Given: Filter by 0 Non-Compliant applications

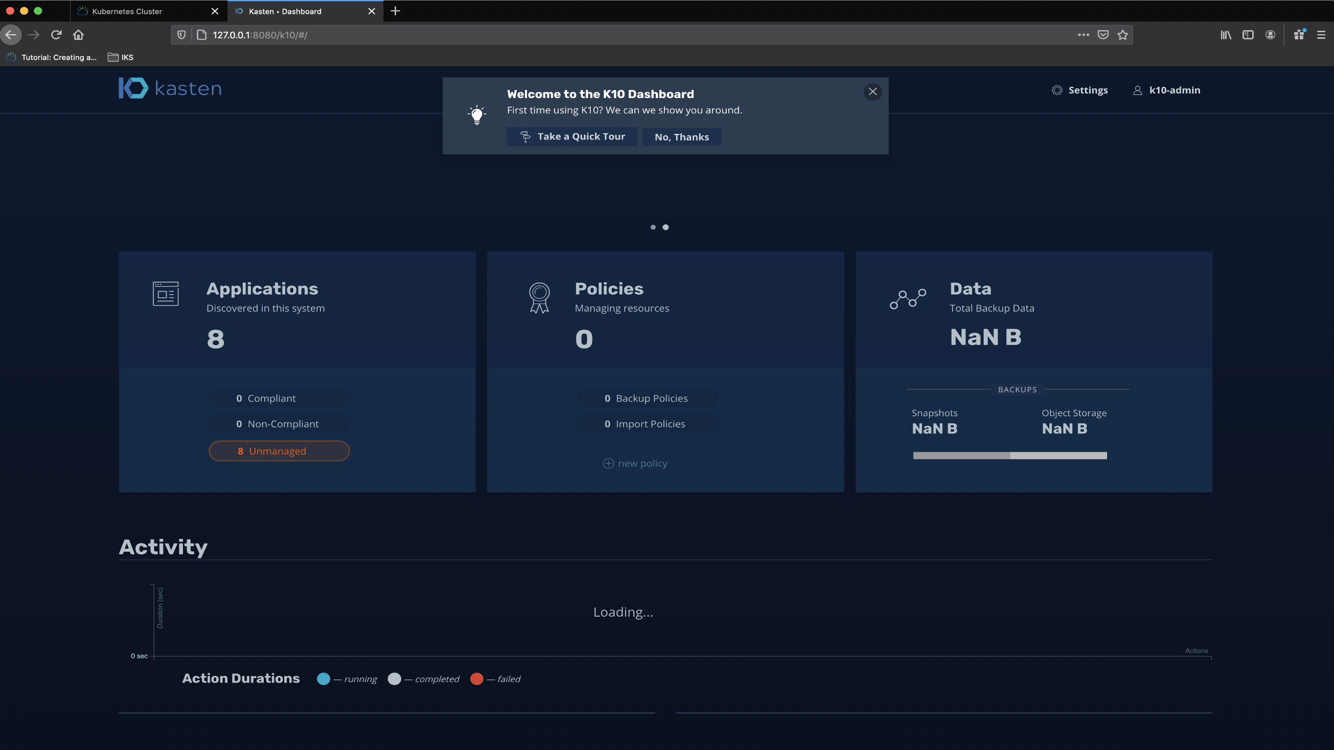Looking at the screenshot, I should (x=279, y=424).
